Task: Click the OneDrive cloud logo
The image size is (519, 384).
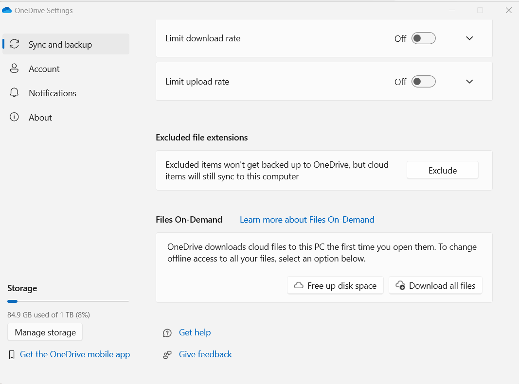Action: click(x=7, y=10)
